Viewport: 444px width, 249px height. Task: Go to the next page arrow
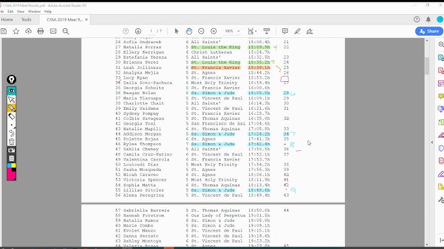pyautogui.click(x=139, y=32)
